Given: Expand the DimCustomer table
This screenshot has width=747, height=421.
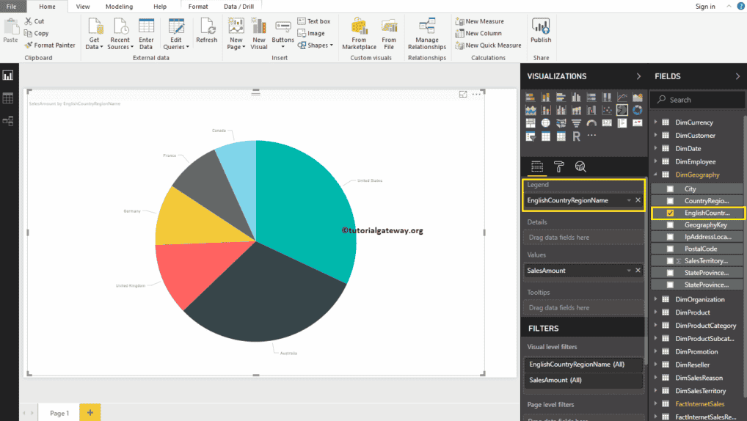Looking at the screenshot, I should 655,135.
